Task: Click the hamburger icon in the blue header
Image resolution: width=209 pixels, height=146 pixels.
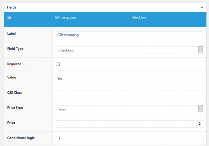Action: (9, 17)
